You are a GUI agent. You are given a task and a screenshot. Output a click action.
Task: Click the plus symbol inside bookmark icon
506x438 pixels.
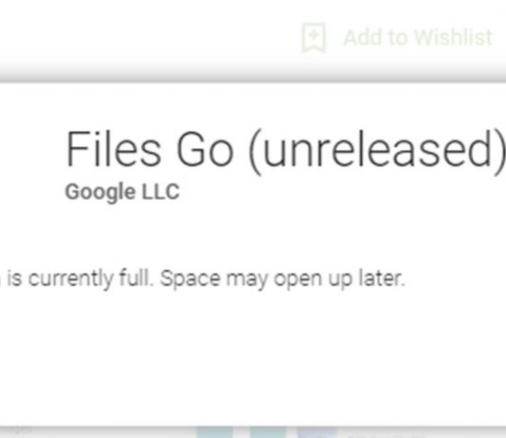[x=314, y=34]
